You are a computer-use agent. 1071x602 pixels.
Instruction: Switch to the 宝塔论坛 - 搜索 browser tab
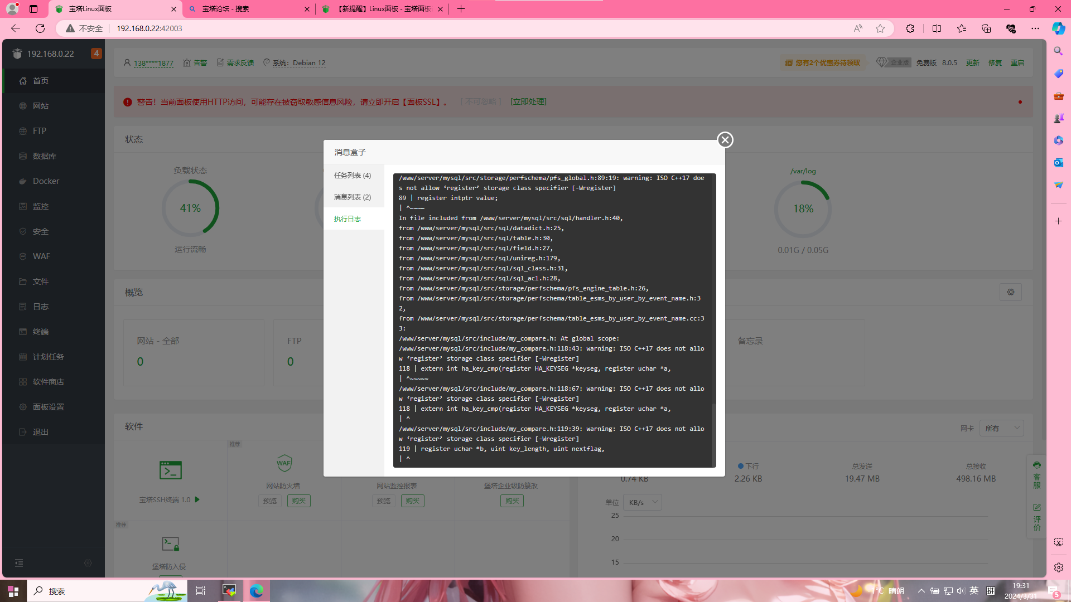click(x=248, y=9)
